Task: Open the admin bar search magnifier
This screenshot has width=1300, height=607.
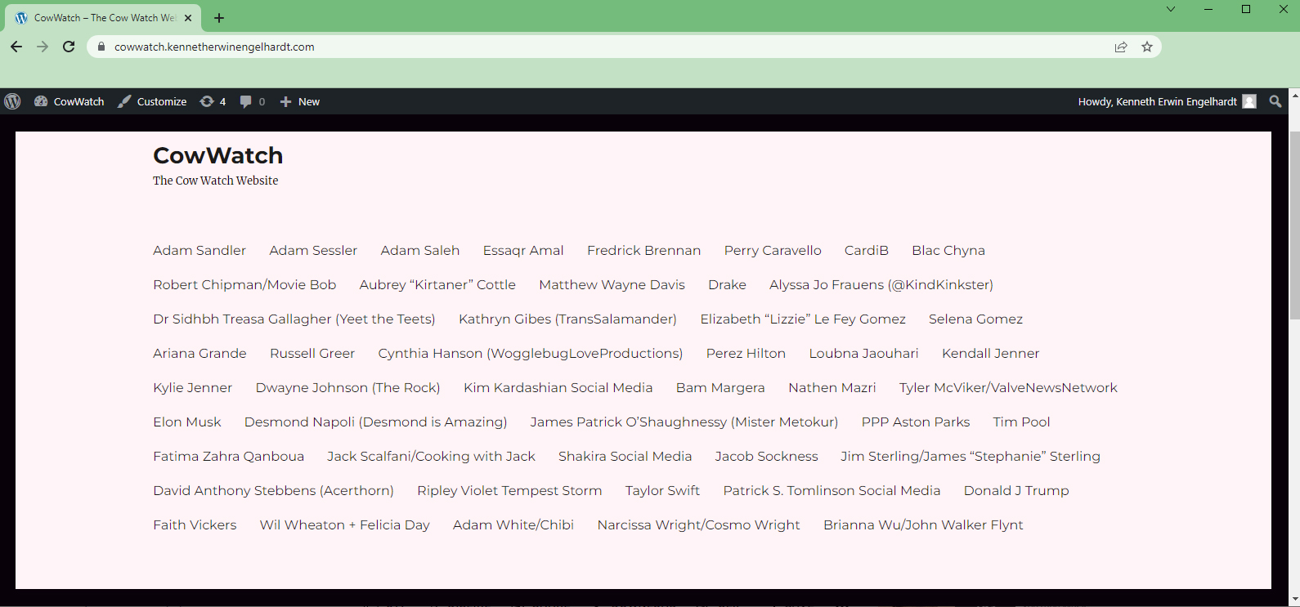Action: point(1275,101)
